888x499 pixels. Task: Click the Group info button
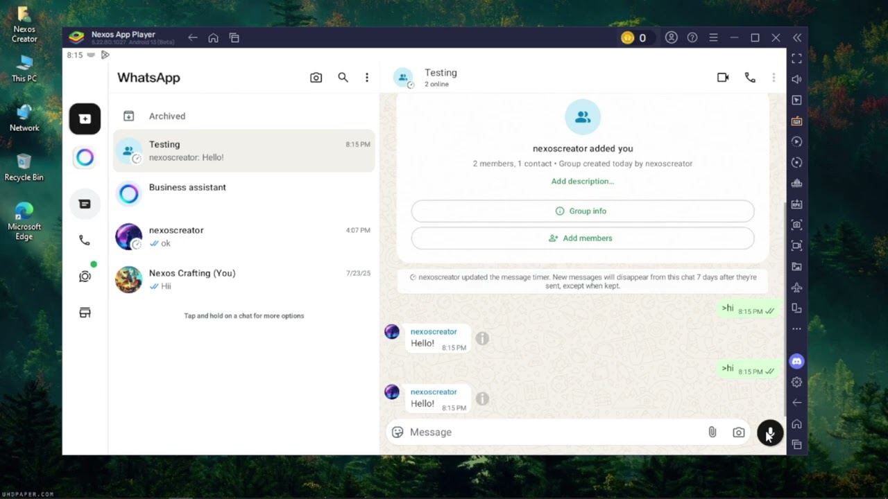pos(583,211)
